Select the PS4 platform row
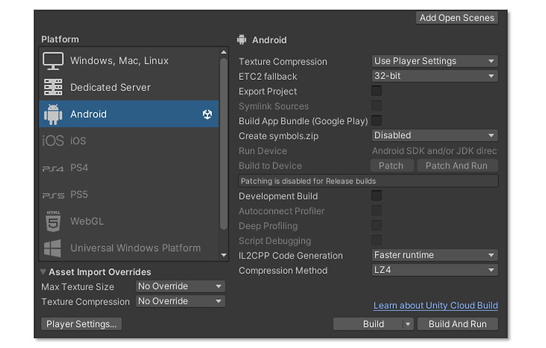This screenshot has height=348, width=546. [x=129, y=168]
